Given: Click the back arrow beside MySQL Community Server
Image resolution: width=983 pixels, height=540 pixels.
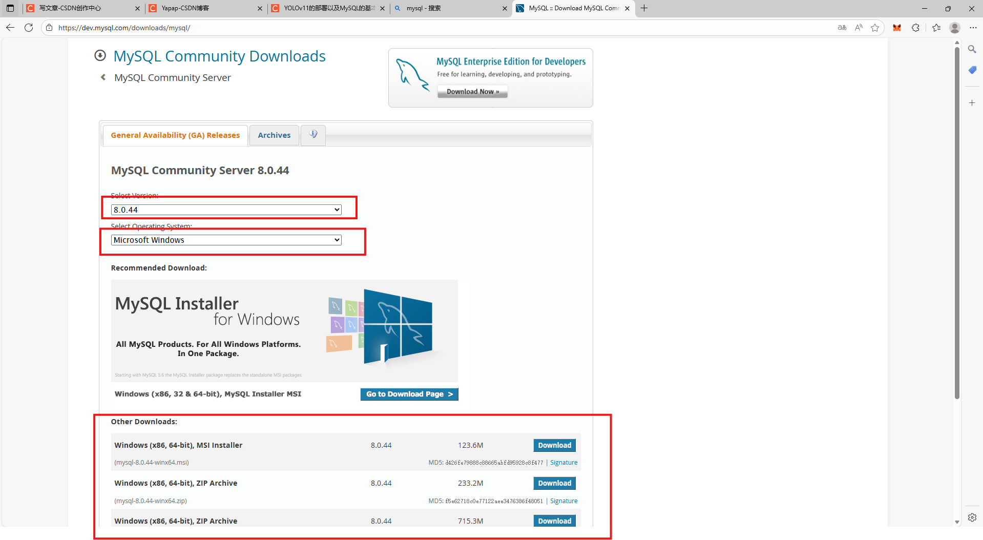Looking at the screenshot, I should 103,77.
